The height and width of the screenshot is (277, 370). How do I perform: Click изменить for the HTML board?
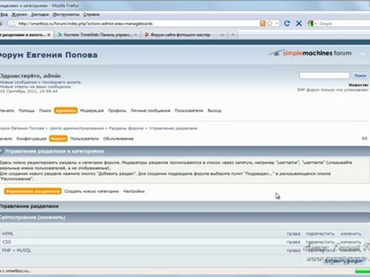point(351,234)
